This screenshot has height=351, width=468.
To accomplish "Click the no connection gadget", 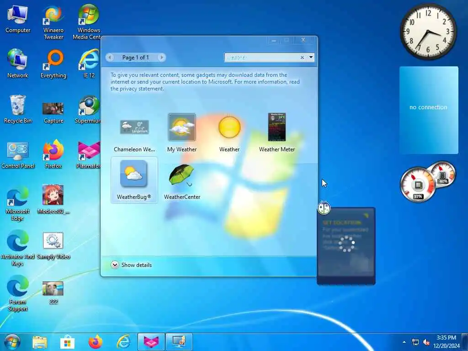I will point(429,110).
